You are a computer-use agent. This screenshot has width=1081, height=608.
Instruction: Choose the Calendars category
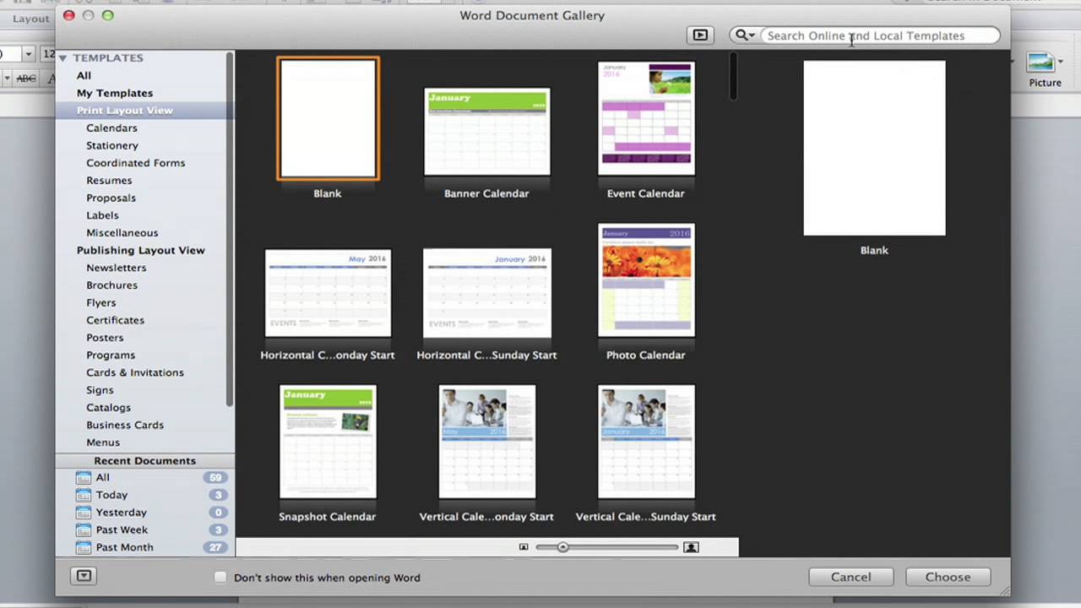111,128
